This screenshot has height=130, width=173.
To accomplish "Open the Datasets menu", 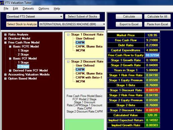I will 28,8.
